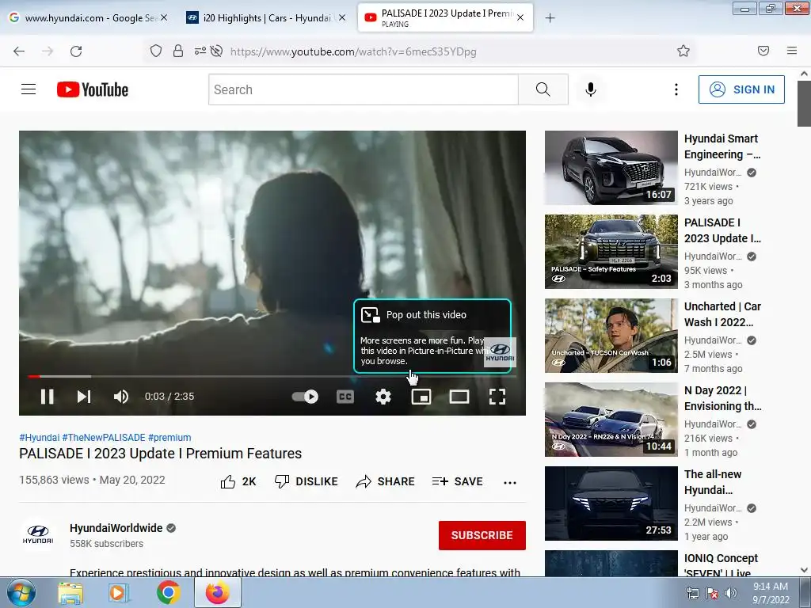Open YouTube three-dot settings menu
Image resolution: width=811 pixels, height=608 pixels.
click(676, 89)
